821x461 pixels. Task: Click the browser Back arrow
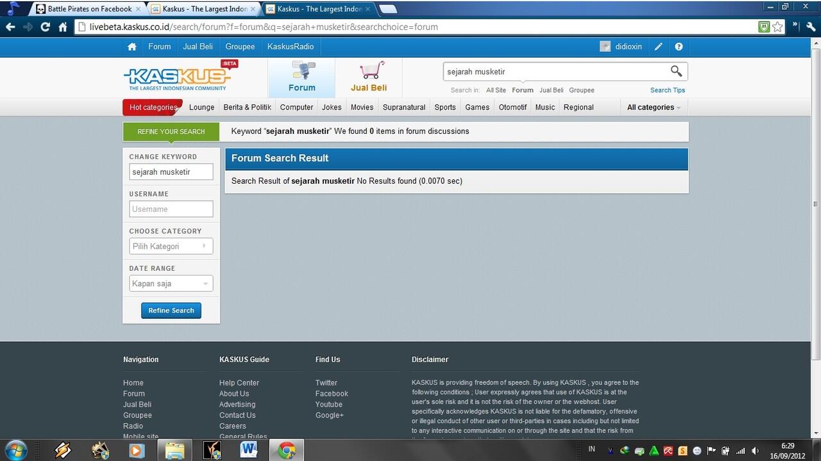(x=10, y=27)
